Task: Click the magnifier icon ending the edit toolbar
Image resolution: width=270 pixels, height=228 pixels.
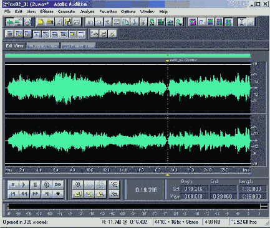Action: click(179, 22)
